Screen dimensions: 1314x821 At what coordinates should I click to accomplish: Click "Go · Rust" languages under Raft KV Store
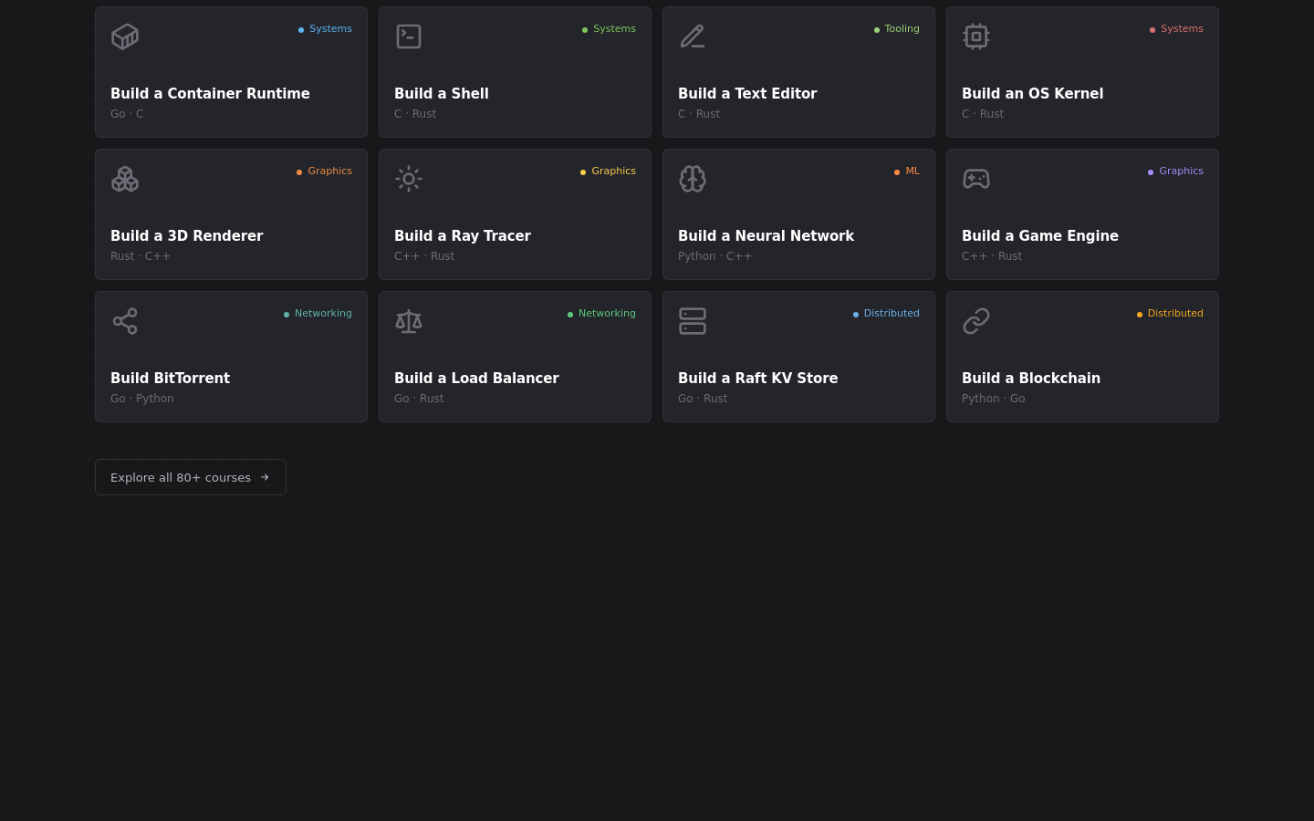[x=703, y=399]
